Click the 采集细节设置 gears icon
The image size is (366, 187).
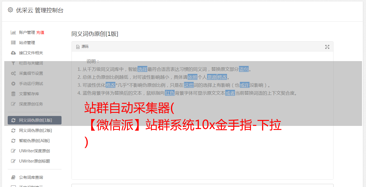(x=13, y=73)
